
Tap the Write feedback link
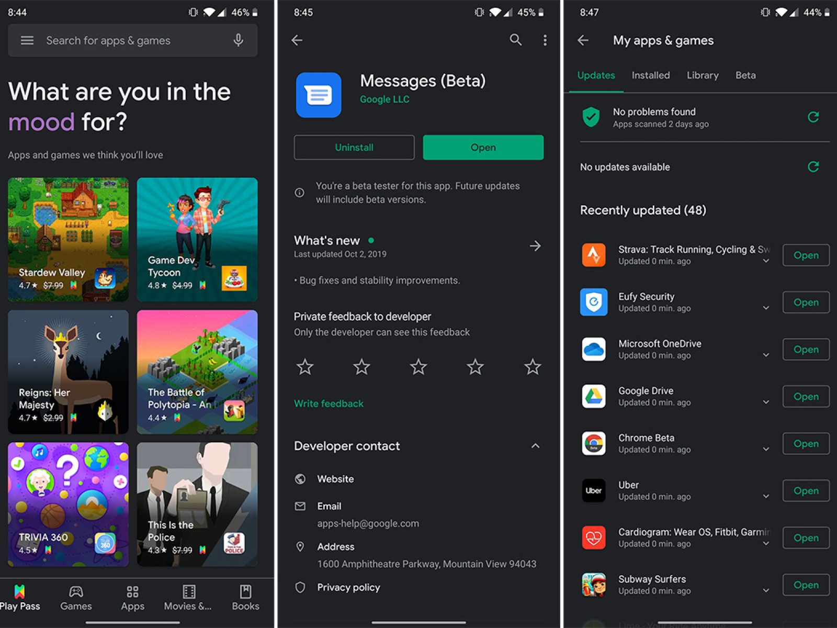(329, 403)
